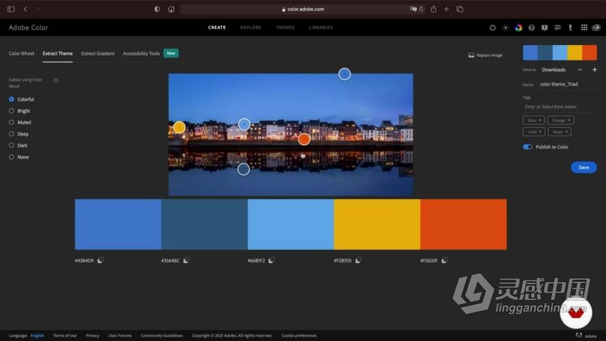Click the info 'i' icon in the header

tap(570, 27)
